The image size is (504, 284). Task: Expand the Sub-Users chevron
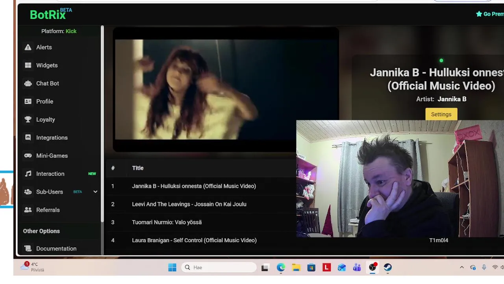95,192
